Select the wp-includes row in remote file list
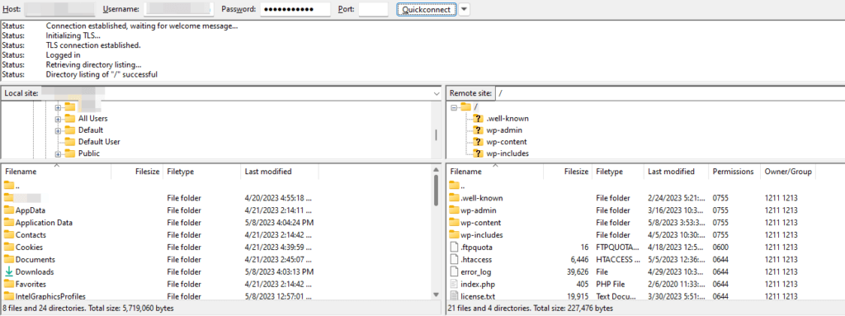The width and height of the screenshot is (845, 316). click(644, 235)
